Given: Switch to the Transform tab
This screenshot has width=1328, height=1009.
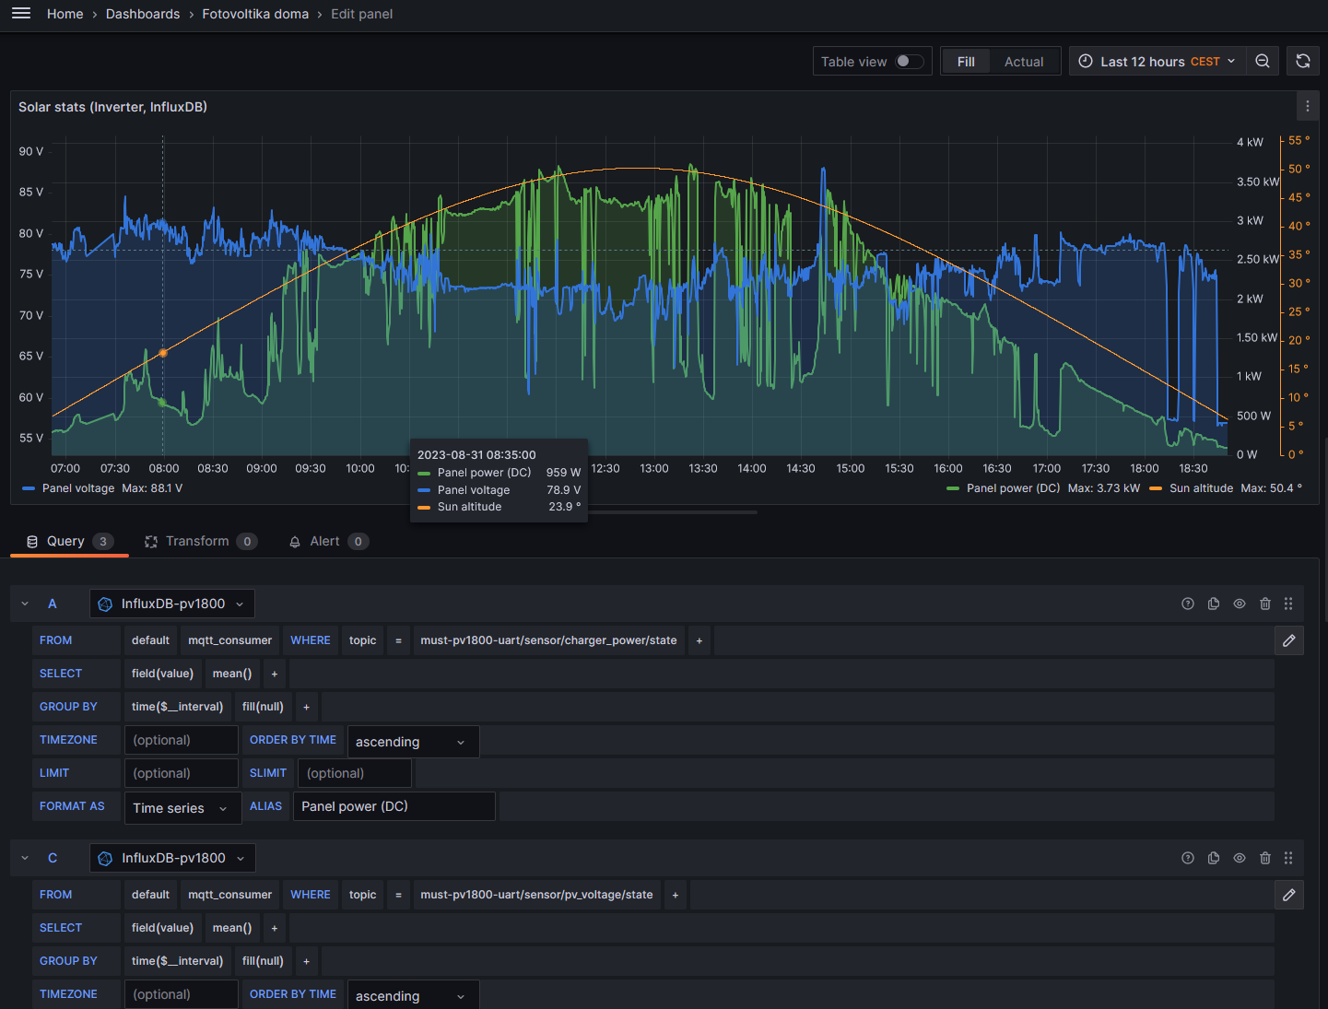Looking at the screenshot, I should [198, 542].
